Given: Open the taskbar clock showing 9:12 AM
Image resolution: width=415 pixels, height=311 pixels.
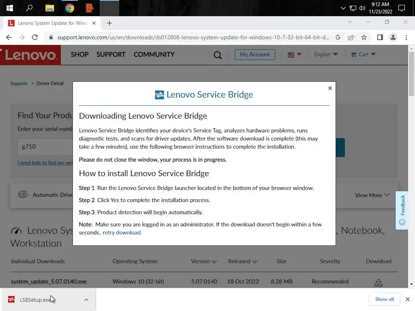Looking at the screenshot, I should click(x=380, y=8).
